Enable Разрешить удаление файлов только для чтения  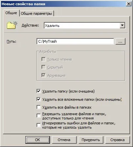pos(39,116)
